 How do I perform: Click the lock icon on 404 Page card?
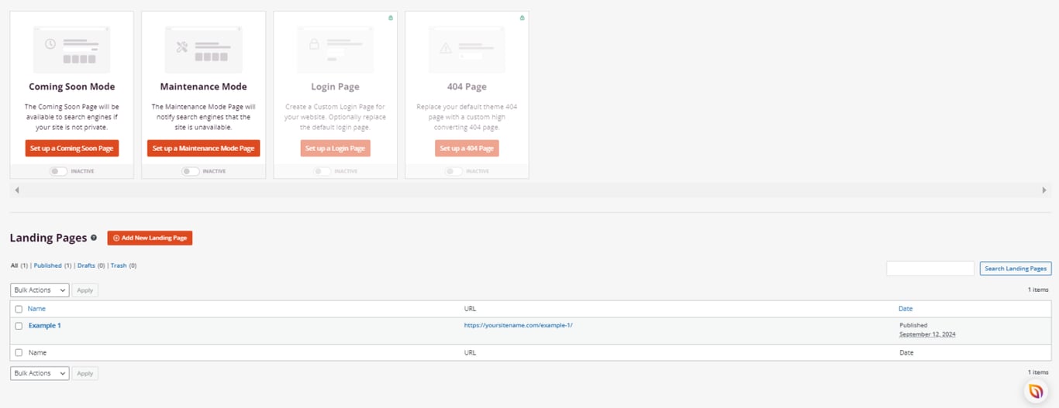(x=522, y=18)
